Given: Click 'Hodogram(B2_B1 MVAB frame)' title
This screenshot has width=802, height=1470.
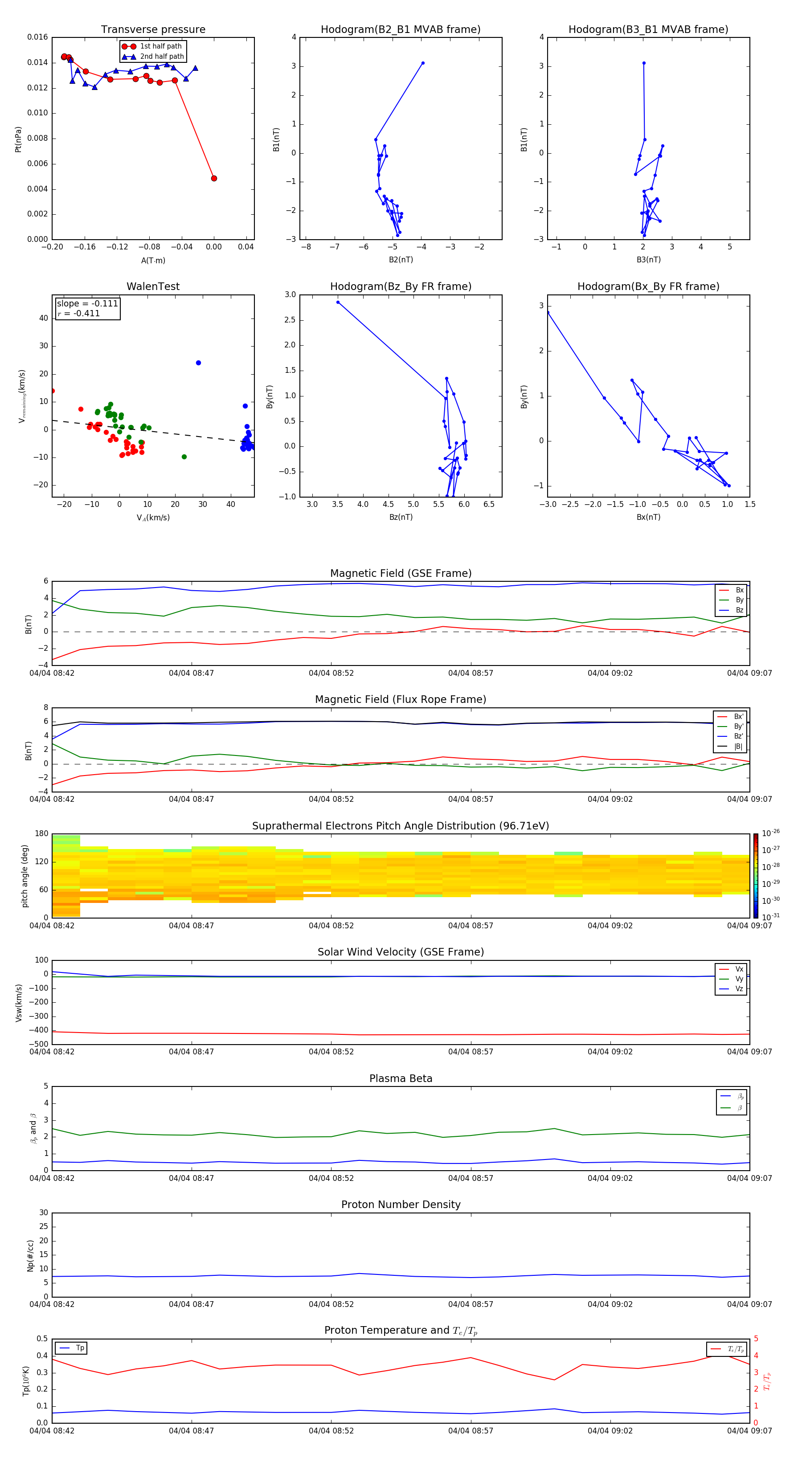Looking at the screenshot, I should 401,30.
